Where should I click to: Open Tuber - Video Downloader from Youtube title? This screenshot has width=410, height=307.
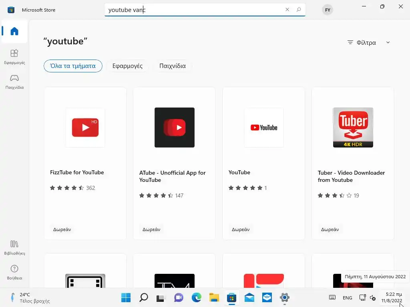point(351,176)
